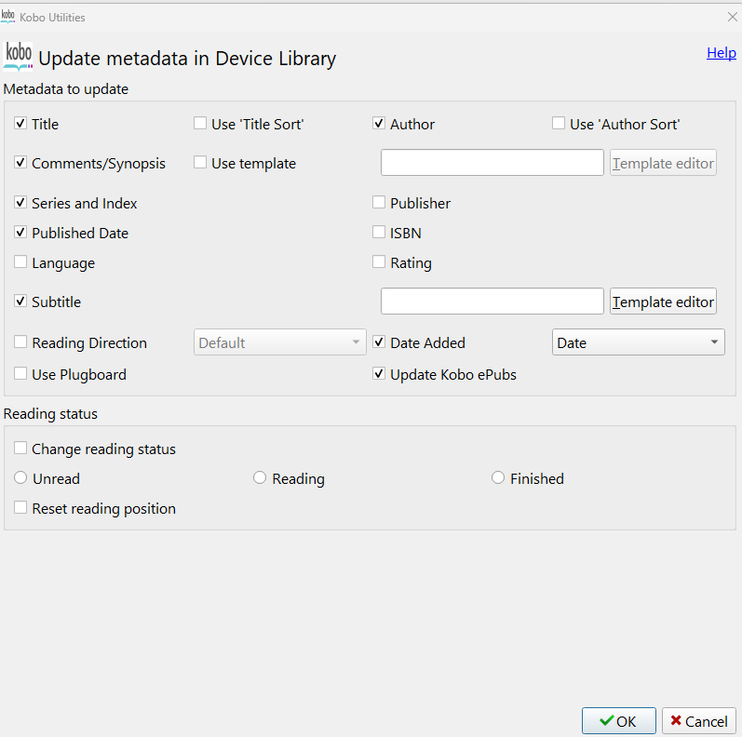Uncheck Published Date option
Image resolution: width=742 pixels, height=737 pixels.
(20, 233)
